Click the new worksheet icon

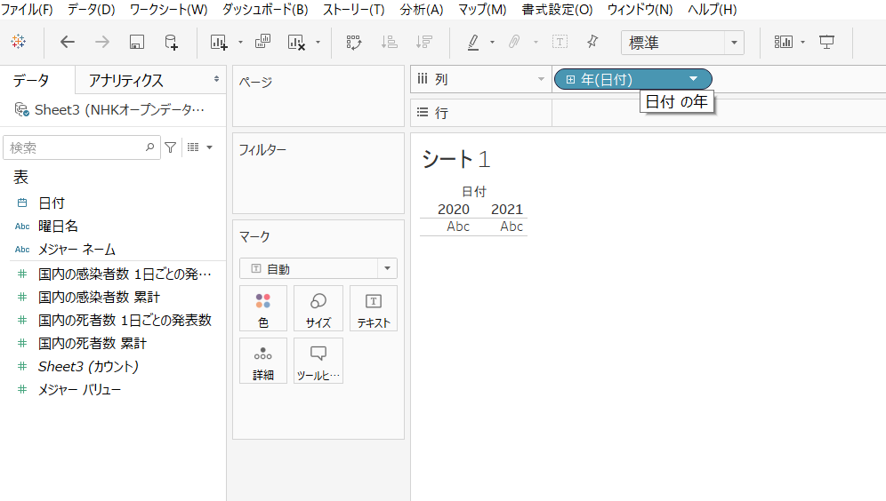click(219, 43)
